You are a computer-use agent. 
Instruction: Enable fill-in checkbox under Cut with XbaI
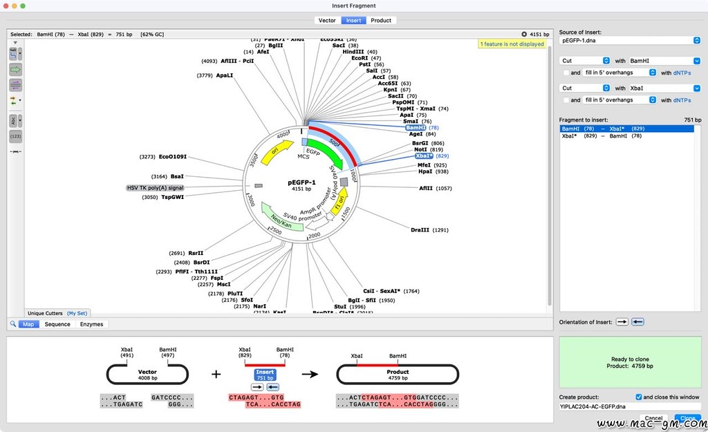tap(566, 100)
